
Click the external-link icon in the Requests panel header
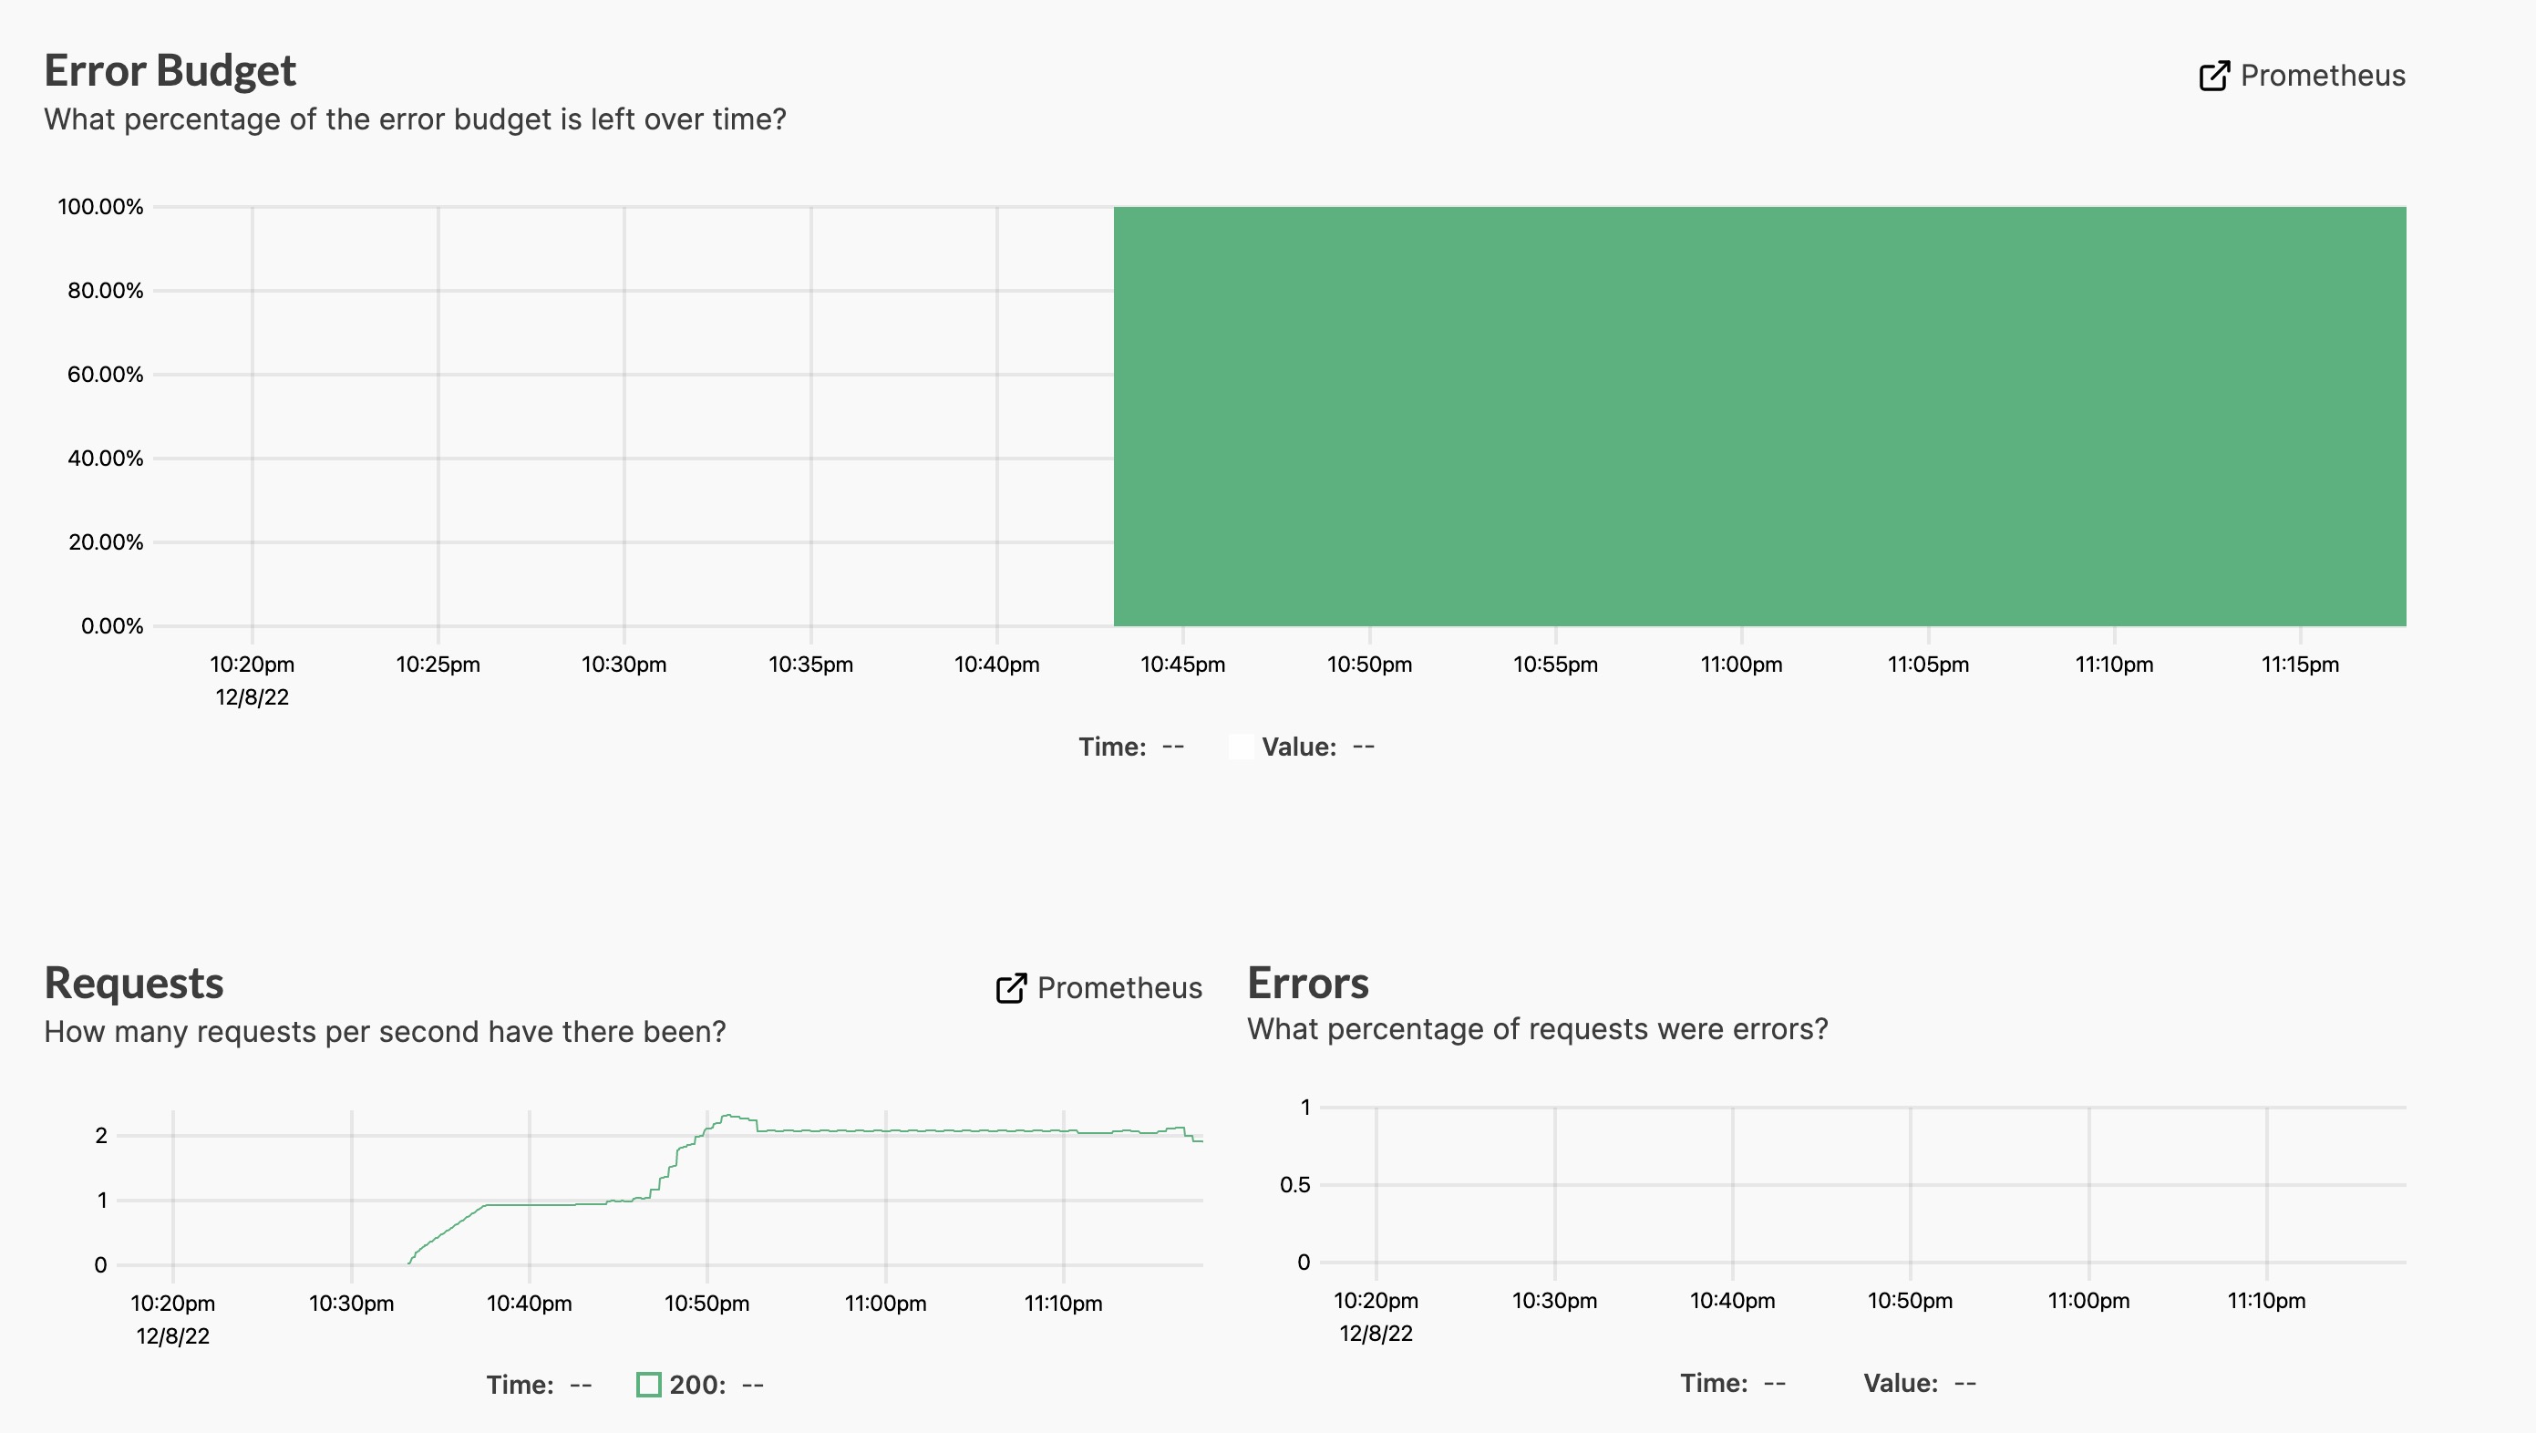point(1011,988)
